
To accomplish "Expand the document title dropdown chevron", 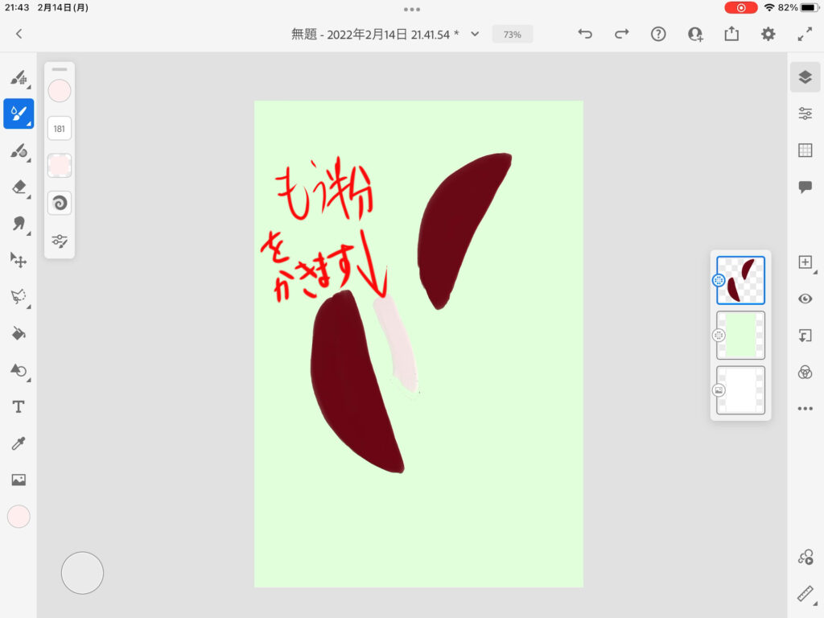I will [475, 34].
